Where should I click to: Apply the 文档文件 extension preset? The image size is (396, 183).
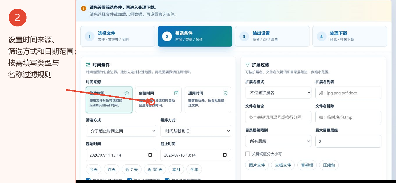[x=283, y=165]
